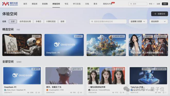Open the AI世启新春 anime-style featured card

tap(148, 45)
